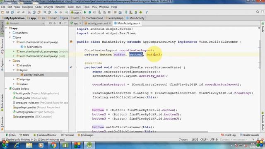The height and width of the screenshot is (149, 265).
Task: Open the VCS menu
Action: tap(94, 7)
